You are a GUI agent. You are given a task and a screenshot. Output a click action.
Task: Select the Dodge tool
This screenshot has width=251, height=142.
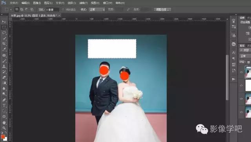(4, 94)
